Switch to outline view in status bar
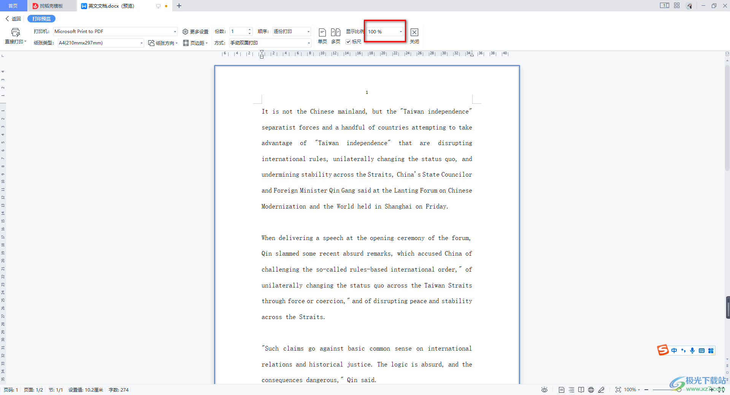Viewport: 730px width, 395px height. [x=571, y=390]
